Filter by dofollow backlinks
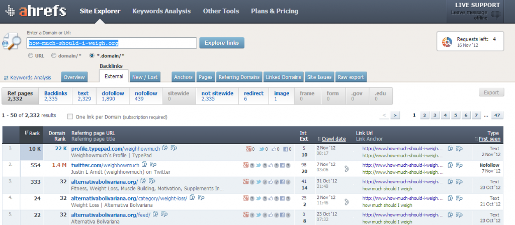 click(113, 96)
